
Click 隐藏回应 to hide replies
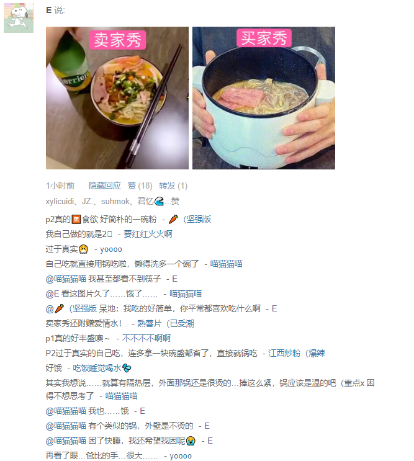point(105,186)
